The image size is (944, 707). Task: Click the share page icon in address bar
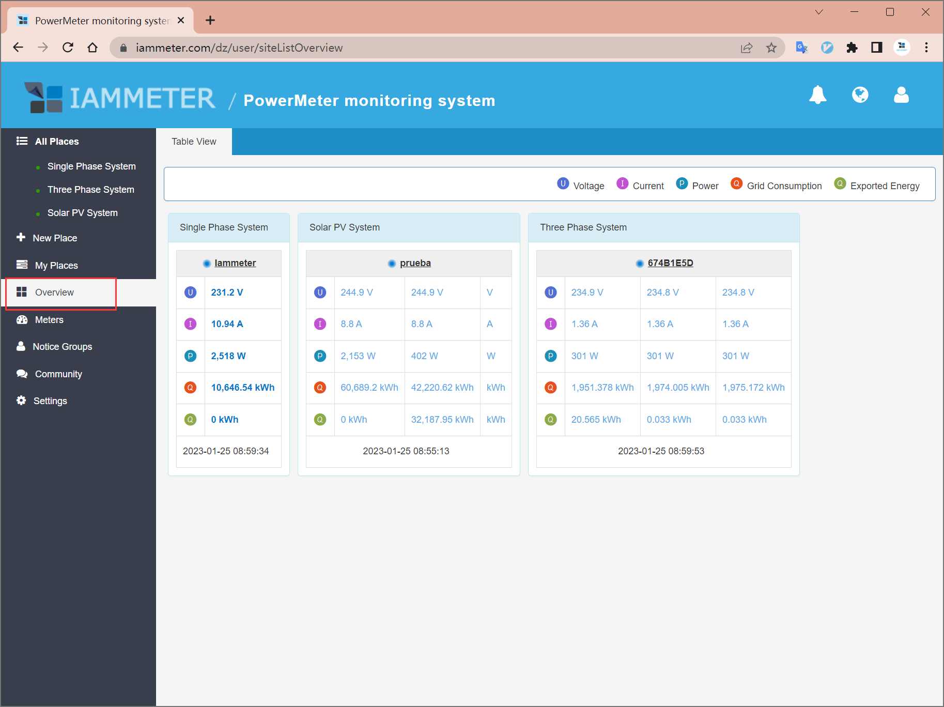pos(747,48)
